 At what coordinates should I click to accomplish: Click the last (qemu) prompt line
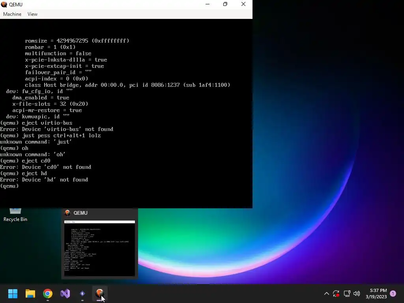click(x=9, y=186)
